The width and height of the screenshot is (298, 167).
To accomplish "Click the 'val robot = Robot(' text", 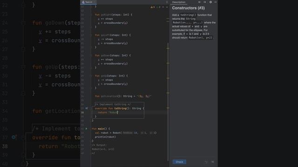I will 108,133.
